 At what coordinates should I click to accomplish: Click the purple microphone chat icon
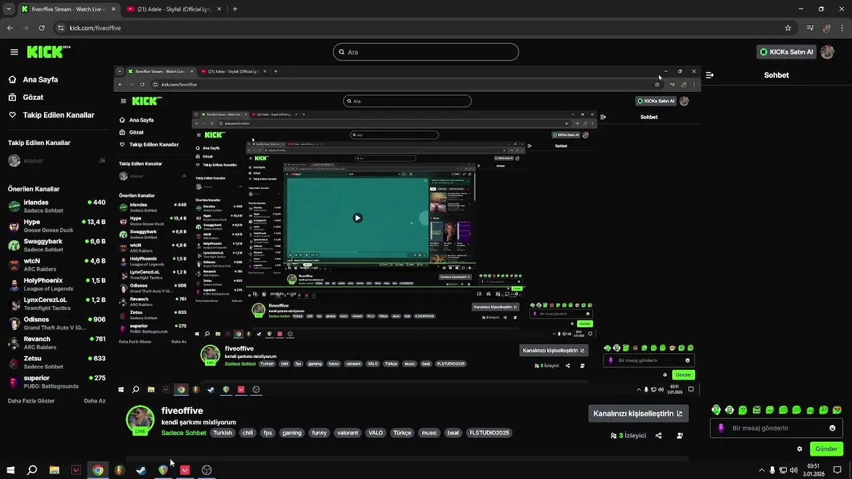click(721, 428)
